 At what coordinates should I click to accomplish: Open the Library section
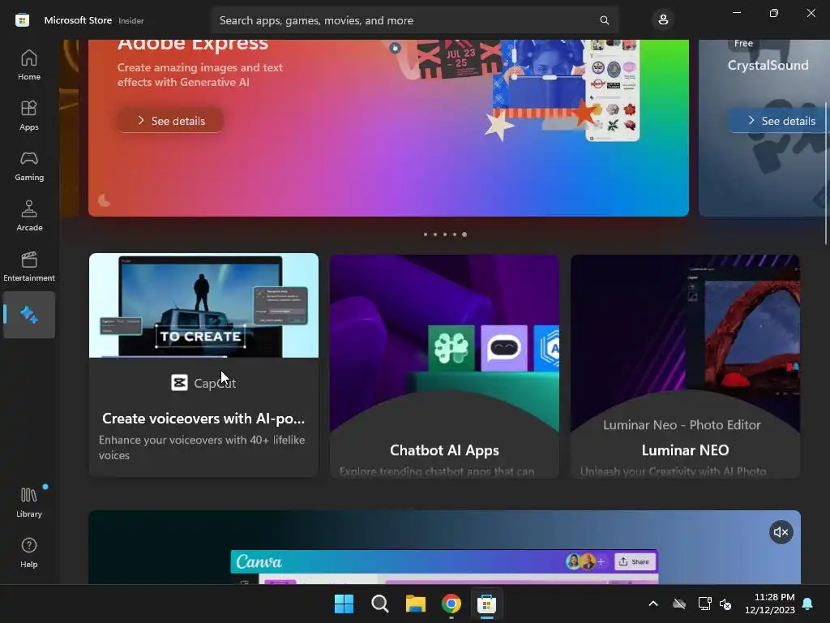pyautogui.click(x=29, y=502)
